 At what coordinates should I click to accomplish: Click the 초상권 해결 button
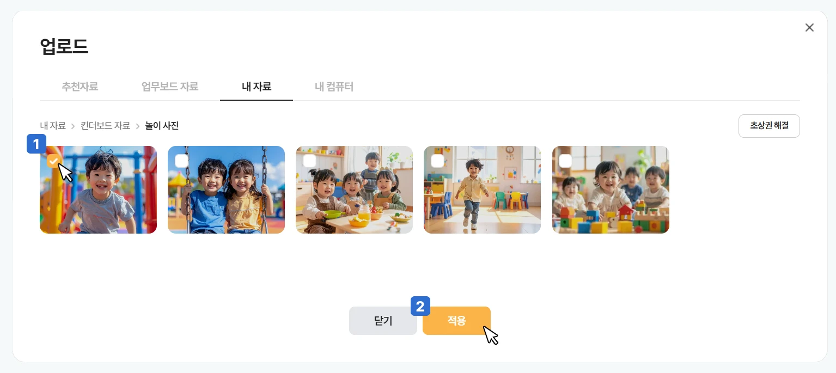pos(769,126)
